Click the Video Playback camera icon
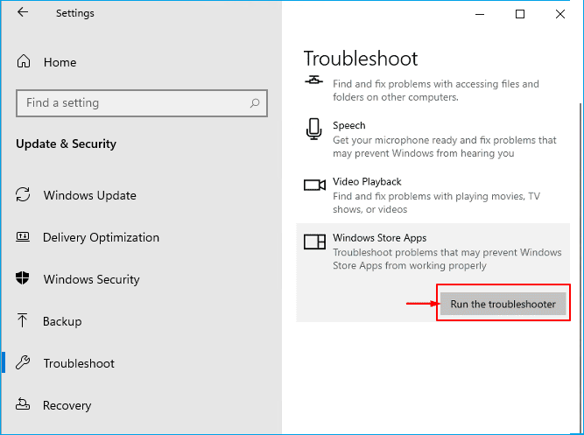The width and height of the screenshot is (584, 435). pyautogui.click(x=313, y=185)
